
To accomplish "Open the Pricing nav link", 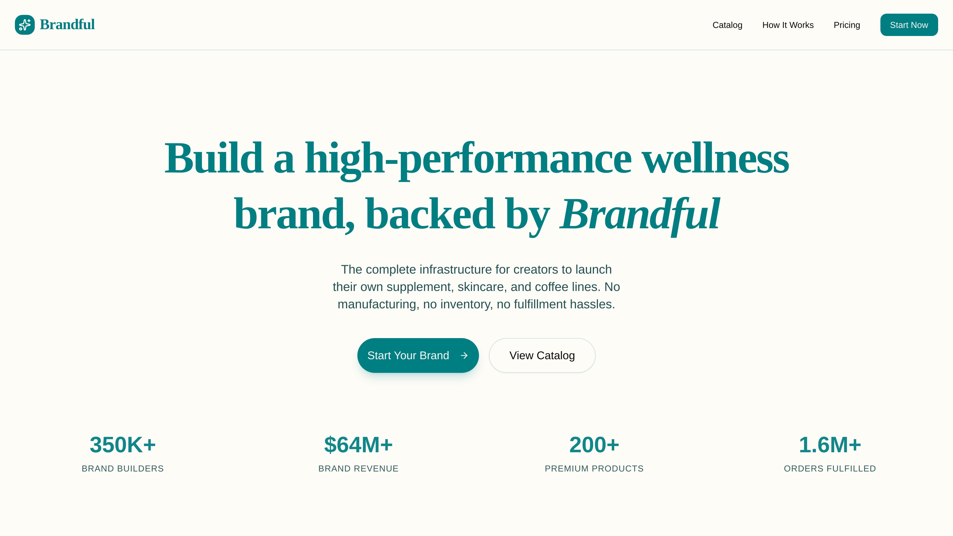I will pos(847,25).
